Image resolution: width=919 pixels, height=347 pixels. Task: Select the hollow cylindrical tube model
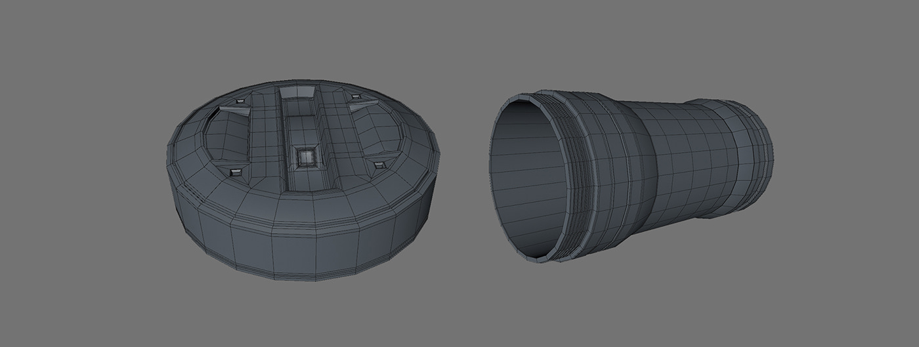(x=632, y=176)
